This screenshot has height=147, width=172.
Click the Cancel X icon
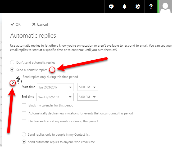tap(34, 24)
